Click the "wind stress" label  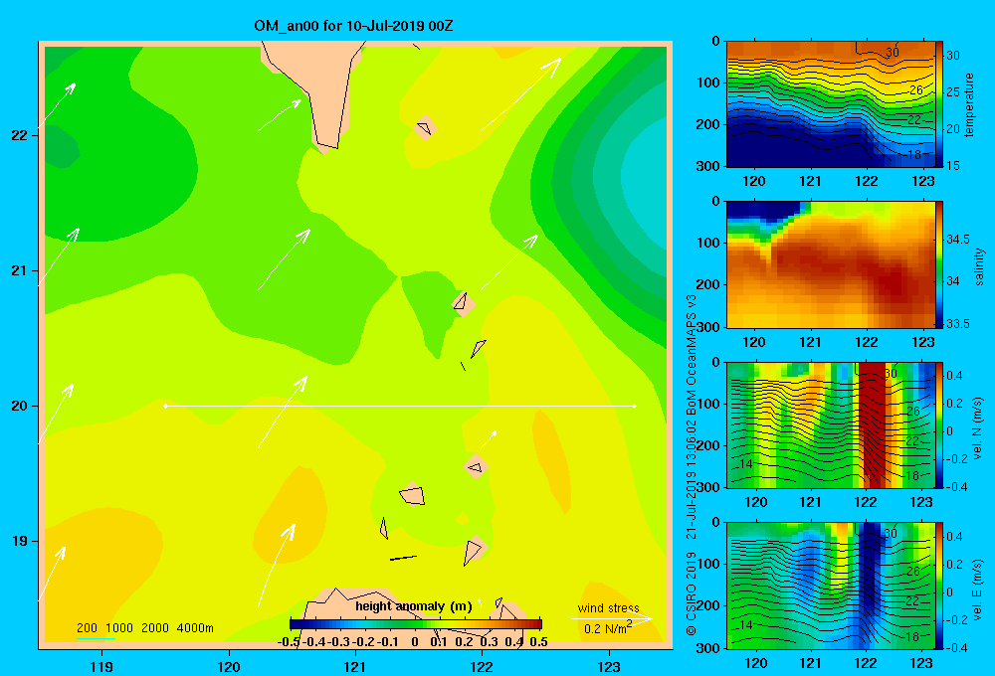[609, 607]
